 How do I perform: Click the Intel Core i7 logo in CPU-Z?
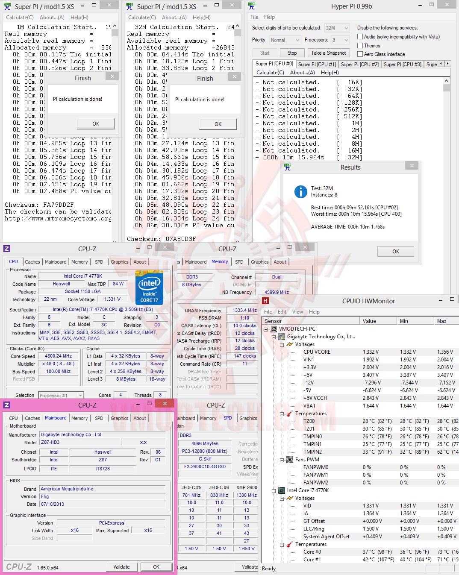point(149,287)
